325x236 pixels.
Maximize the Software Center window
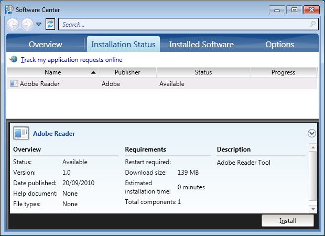point(294,10)
